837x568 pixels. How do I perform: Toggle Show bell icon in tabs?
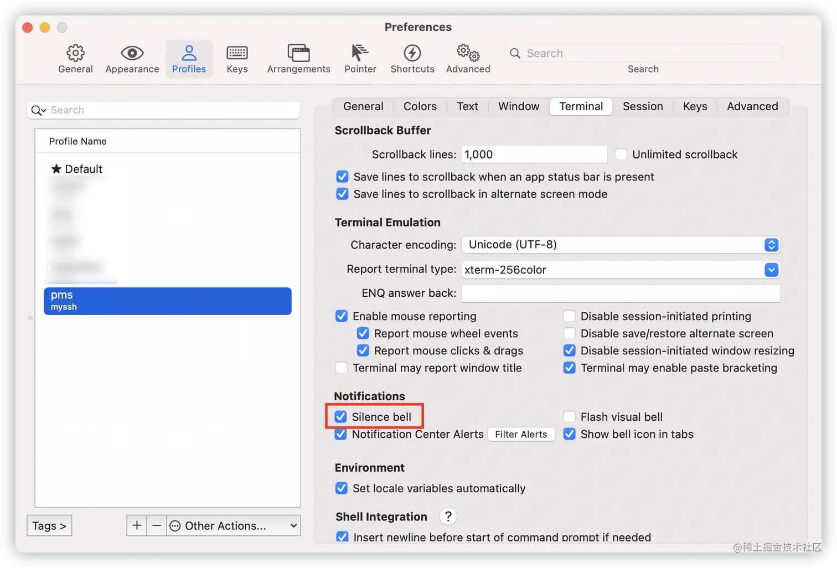(x=569, y=434)
